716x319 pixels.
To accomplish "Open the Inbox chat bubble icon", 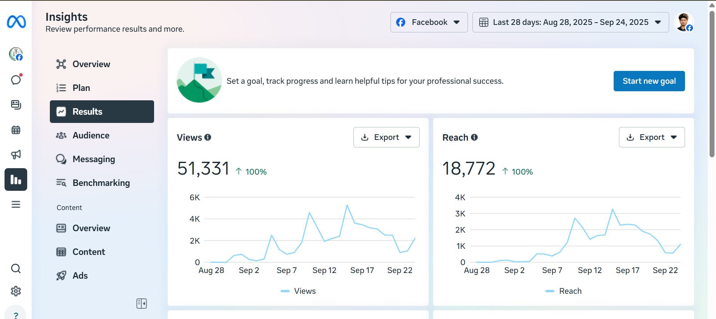I will tap(16, 80).
